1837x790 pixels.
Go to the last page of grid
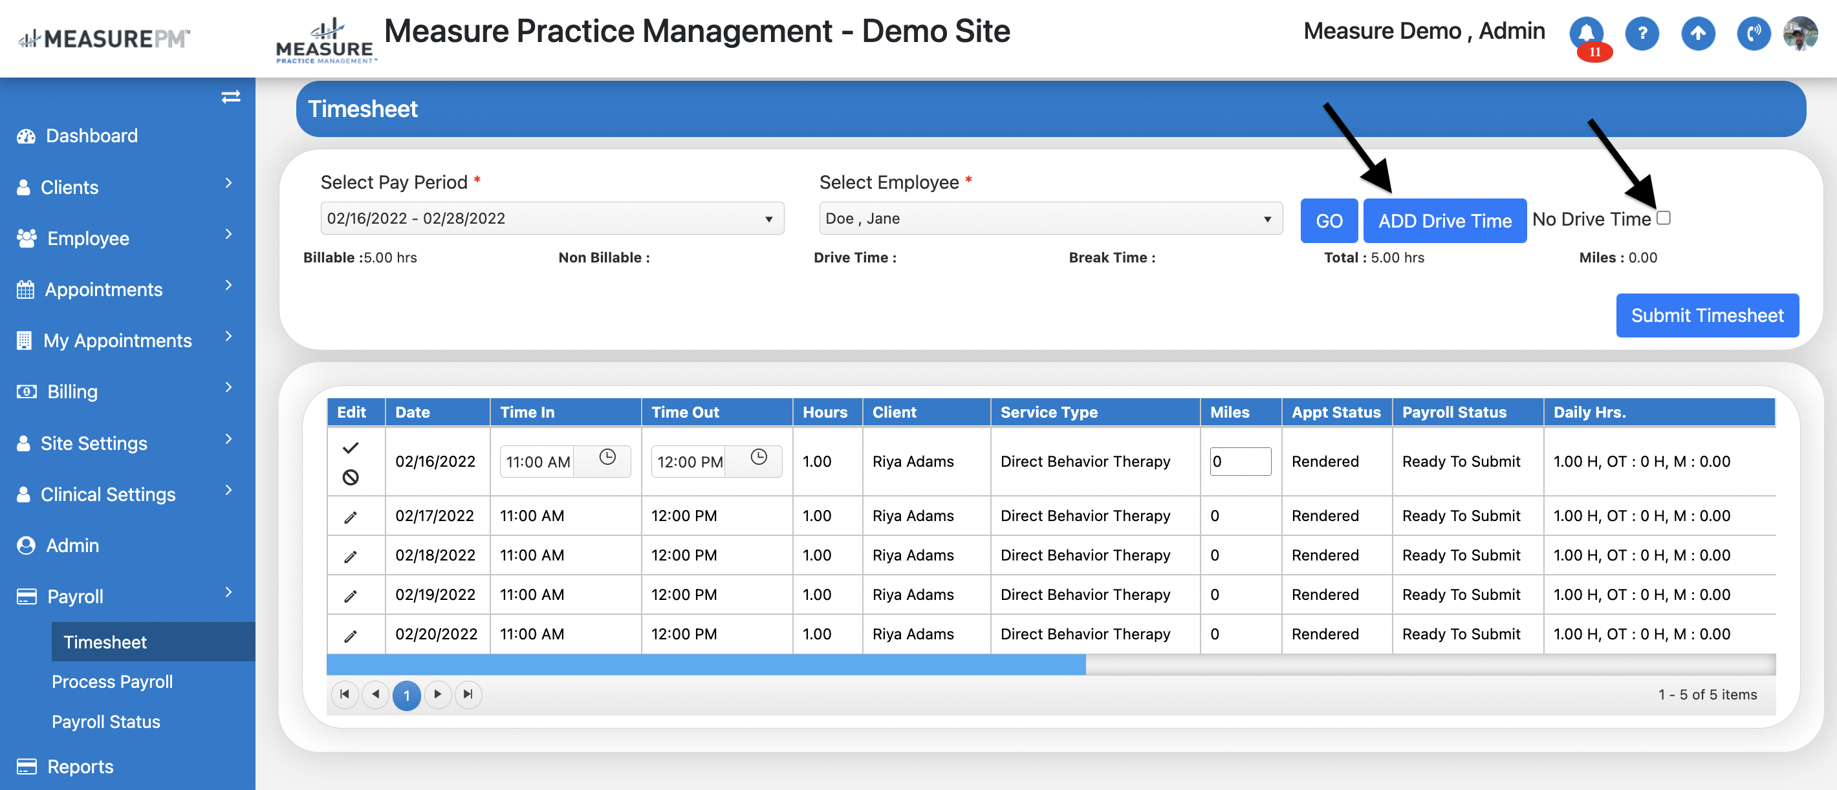(468, 694)
